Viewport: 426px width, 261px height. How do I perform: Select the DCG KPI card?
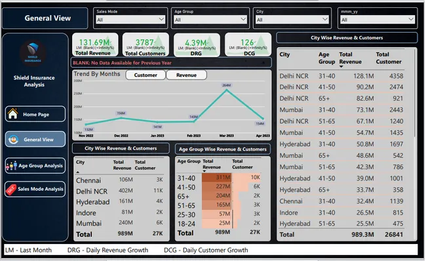click(248, 45)
